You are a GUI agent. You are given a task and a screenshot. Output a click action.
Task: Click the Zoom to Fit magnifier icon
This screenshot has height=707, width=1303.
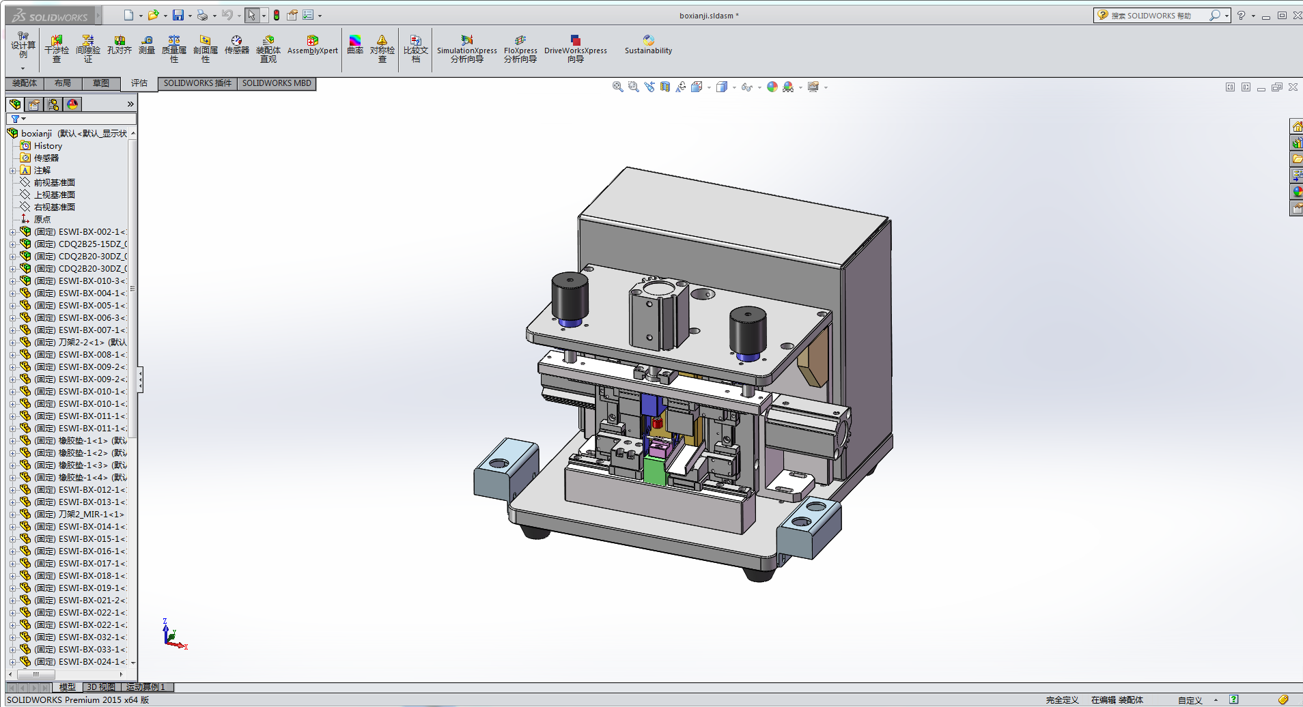617,87
